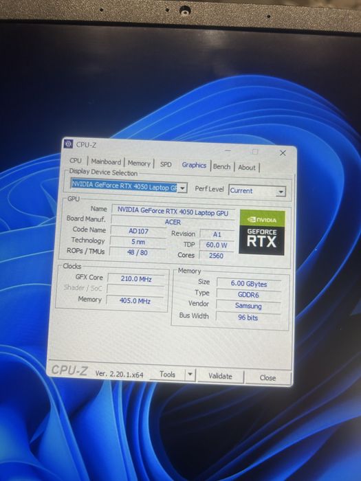Click the A1 revision value
Viewport: 361px width, 481px height.
217,234
